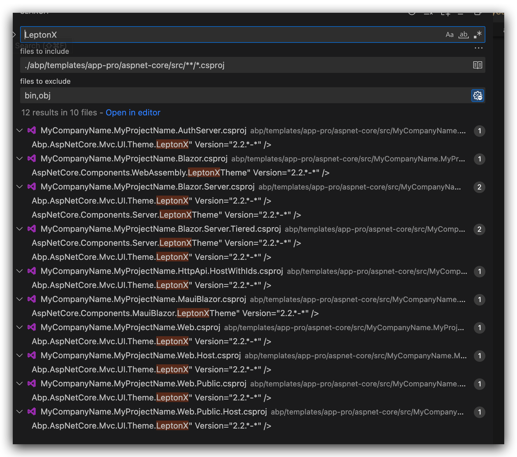Click the Refresh search icon

(412, 13)
